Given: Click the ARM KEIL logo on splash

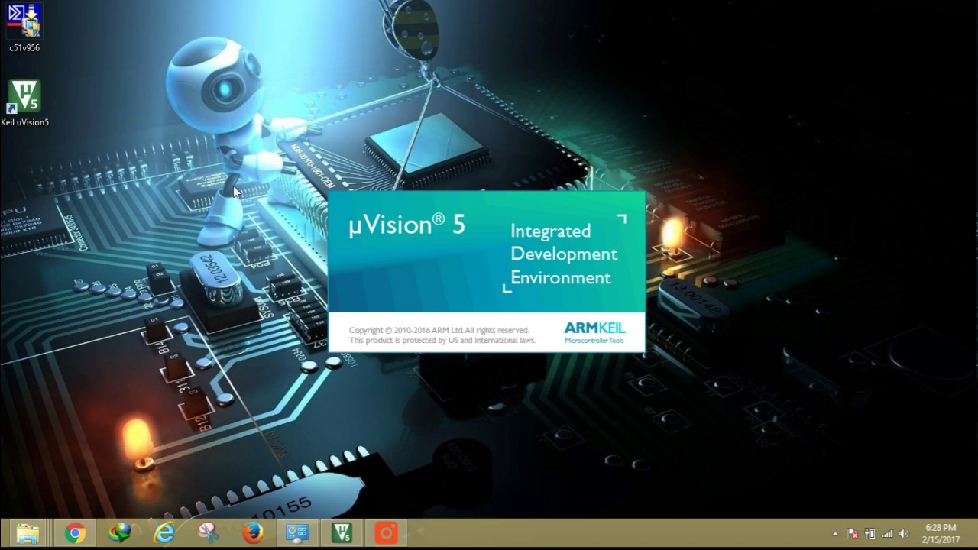Looking at the screenshot, I should 594,332.
